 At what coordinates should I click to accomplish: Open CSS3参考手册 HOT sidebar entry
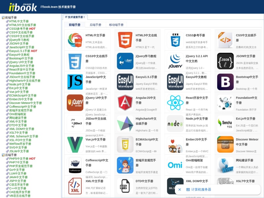point(22,29)
